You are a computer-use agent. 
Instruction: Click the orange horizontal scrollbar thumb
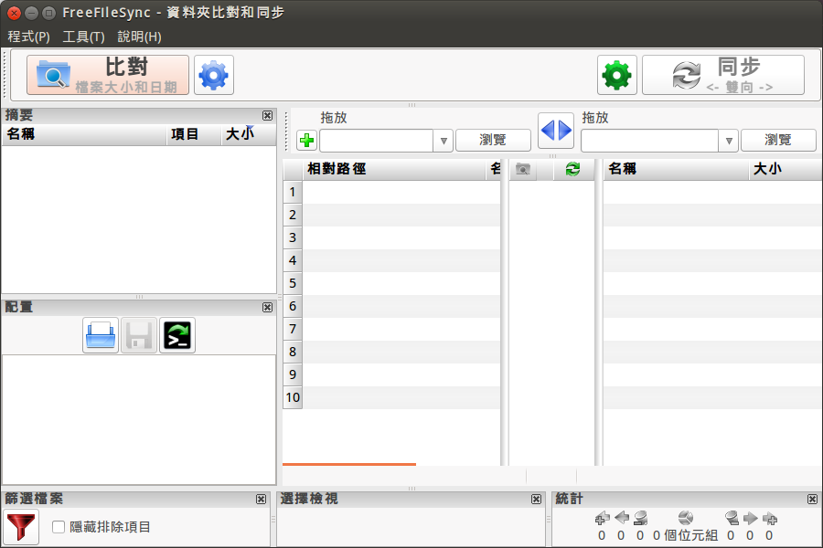[x=349, y=464]
